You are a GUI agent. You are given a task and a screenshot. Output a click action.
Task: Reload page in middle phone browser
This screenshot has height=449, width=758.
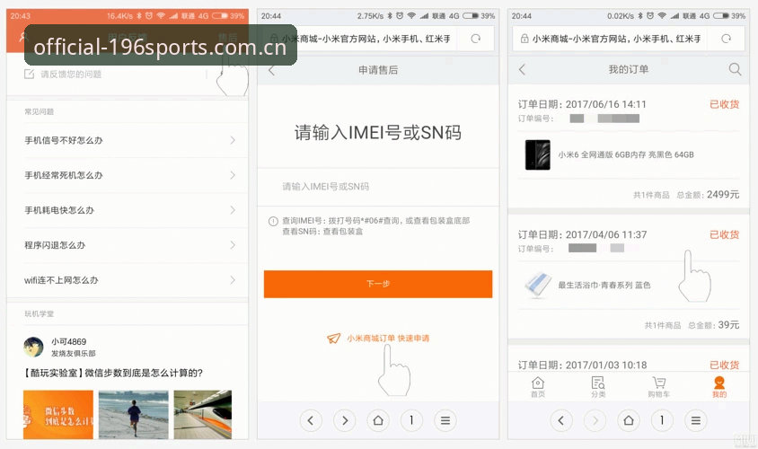pyautogui.click(x=476, y=39)
